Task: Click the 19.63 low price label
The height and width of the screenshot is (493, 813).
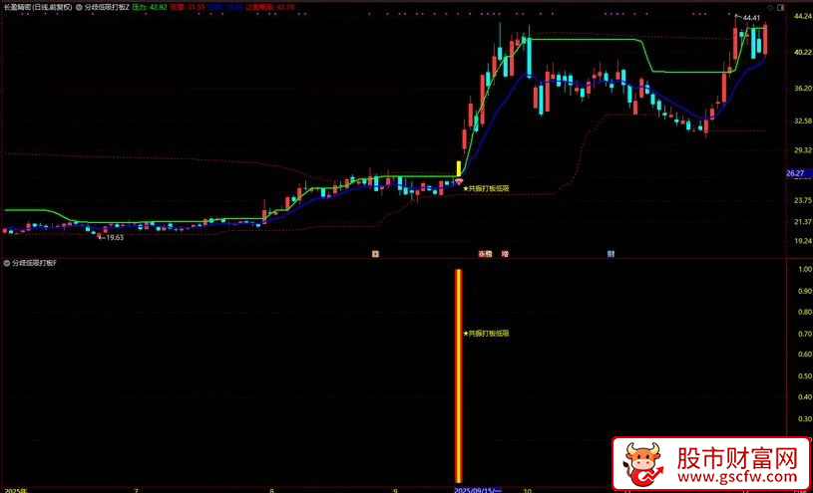Action: tap(114, 238)
